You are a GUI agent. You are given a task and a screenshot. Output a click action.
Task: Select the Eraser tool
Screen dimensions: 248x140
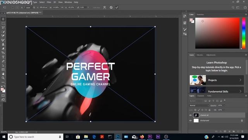3,49
